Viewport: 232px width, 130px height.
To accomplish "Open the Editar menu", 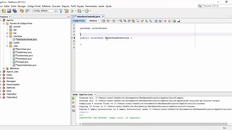I will (x=7, y=6).
